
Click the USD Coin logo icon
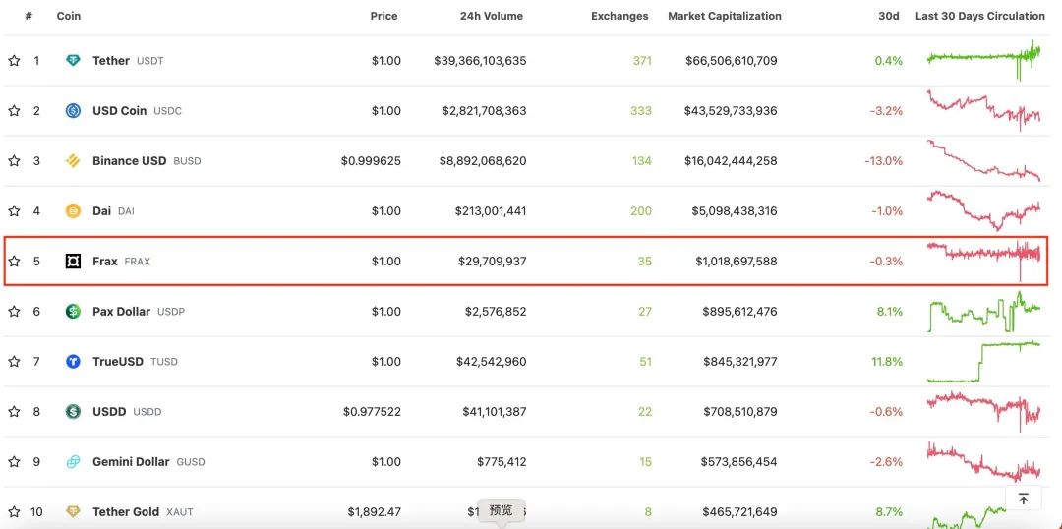click(73, 111)
